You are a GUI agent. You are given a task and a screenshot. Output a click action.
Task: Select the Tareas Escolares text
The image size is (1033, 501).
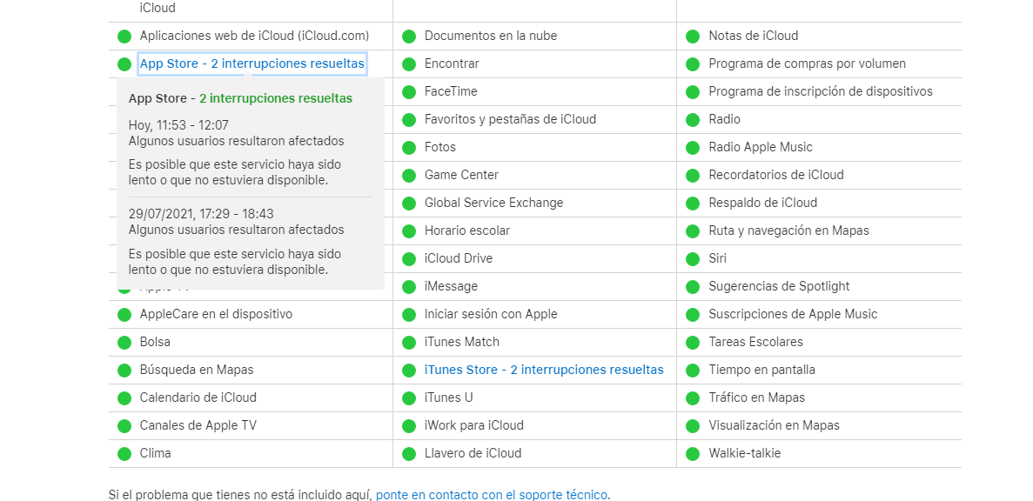pos(755,342)
